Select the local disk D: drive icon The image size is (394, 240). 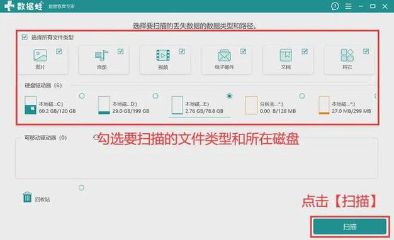(104, 106)
